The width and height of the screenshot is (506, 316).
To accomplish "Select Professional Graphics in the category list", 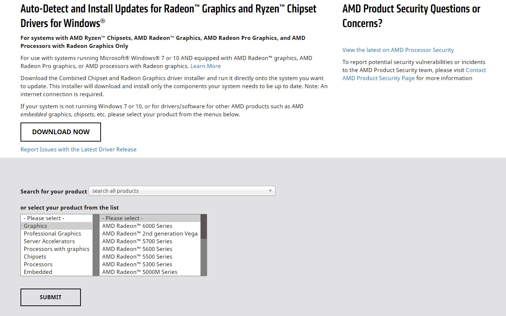I will [x=57, y=234].
